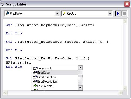Click the property icon next to ErrorCorrection
131x99 pixels.
point(35,77)
